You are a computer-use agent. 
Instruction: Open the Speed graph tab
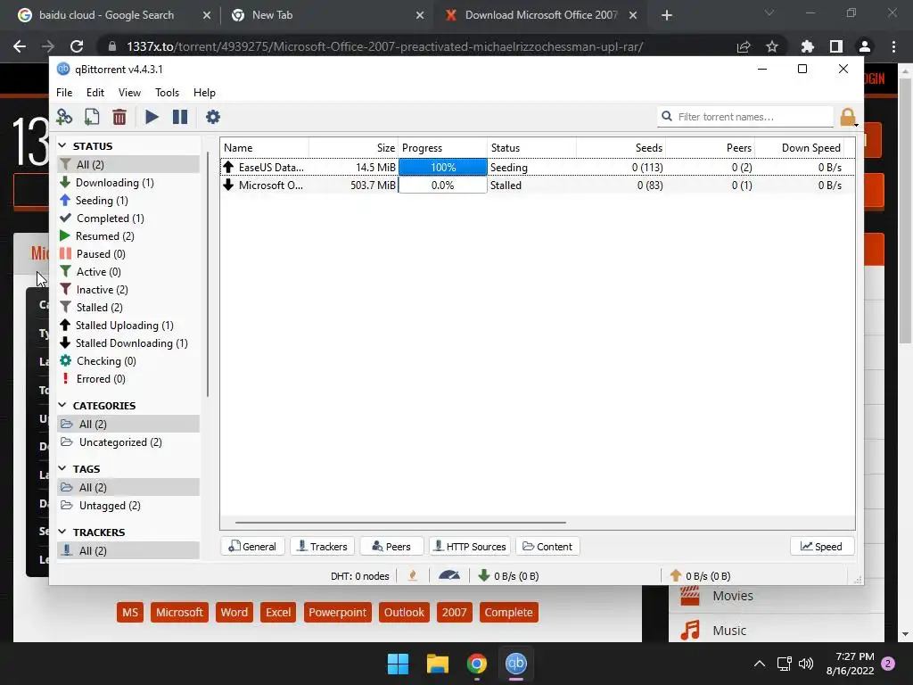pos(822,547)
